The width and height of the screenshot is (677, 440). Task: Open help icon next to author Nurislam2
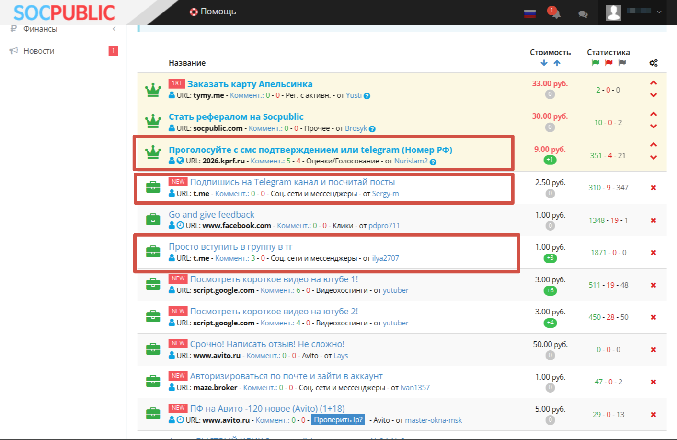pyautogui.click(x=433, y=162)
